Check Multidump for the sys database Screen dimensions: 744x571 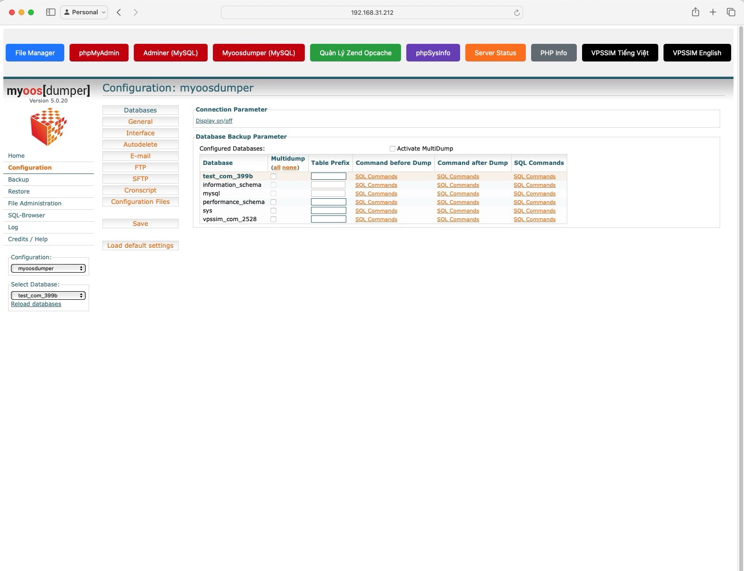[x=273, y=211]
